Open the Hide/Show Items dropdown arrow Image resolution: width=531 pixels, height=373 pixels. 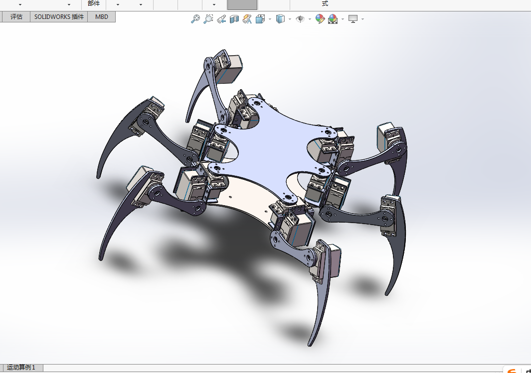(x=310, y=19)
